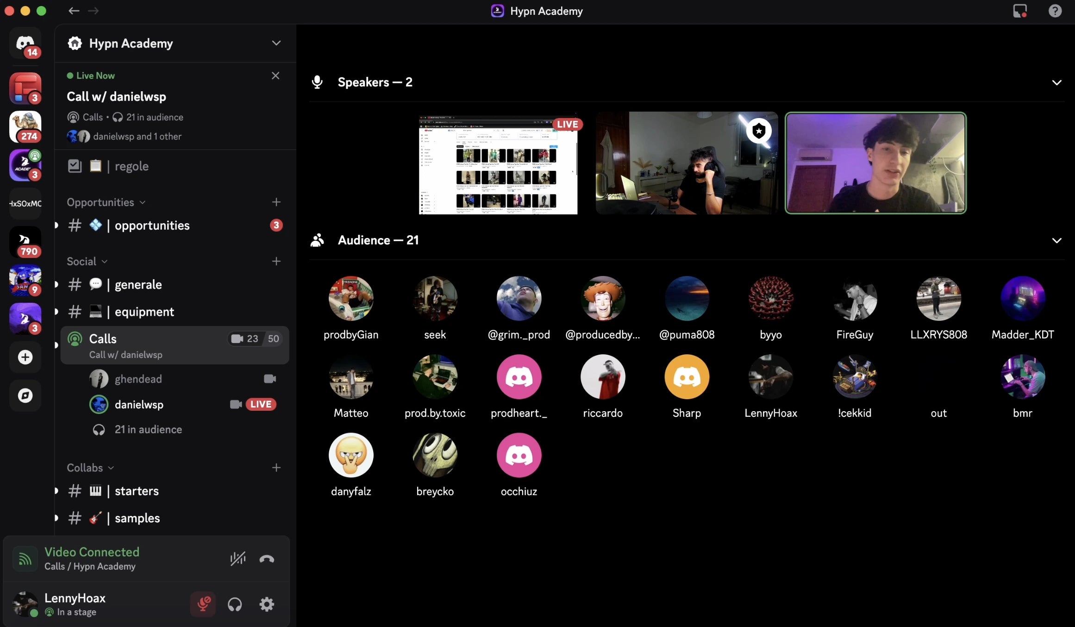Click prodbyGian's audience avatar
The image size is (1075, 627).
tap(351, 299)
